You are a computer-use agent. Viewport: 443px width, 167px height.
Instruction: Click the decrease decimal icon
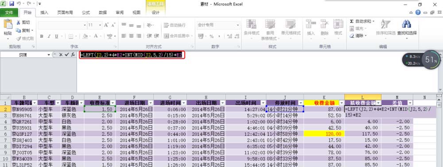(x=237, y=36)
